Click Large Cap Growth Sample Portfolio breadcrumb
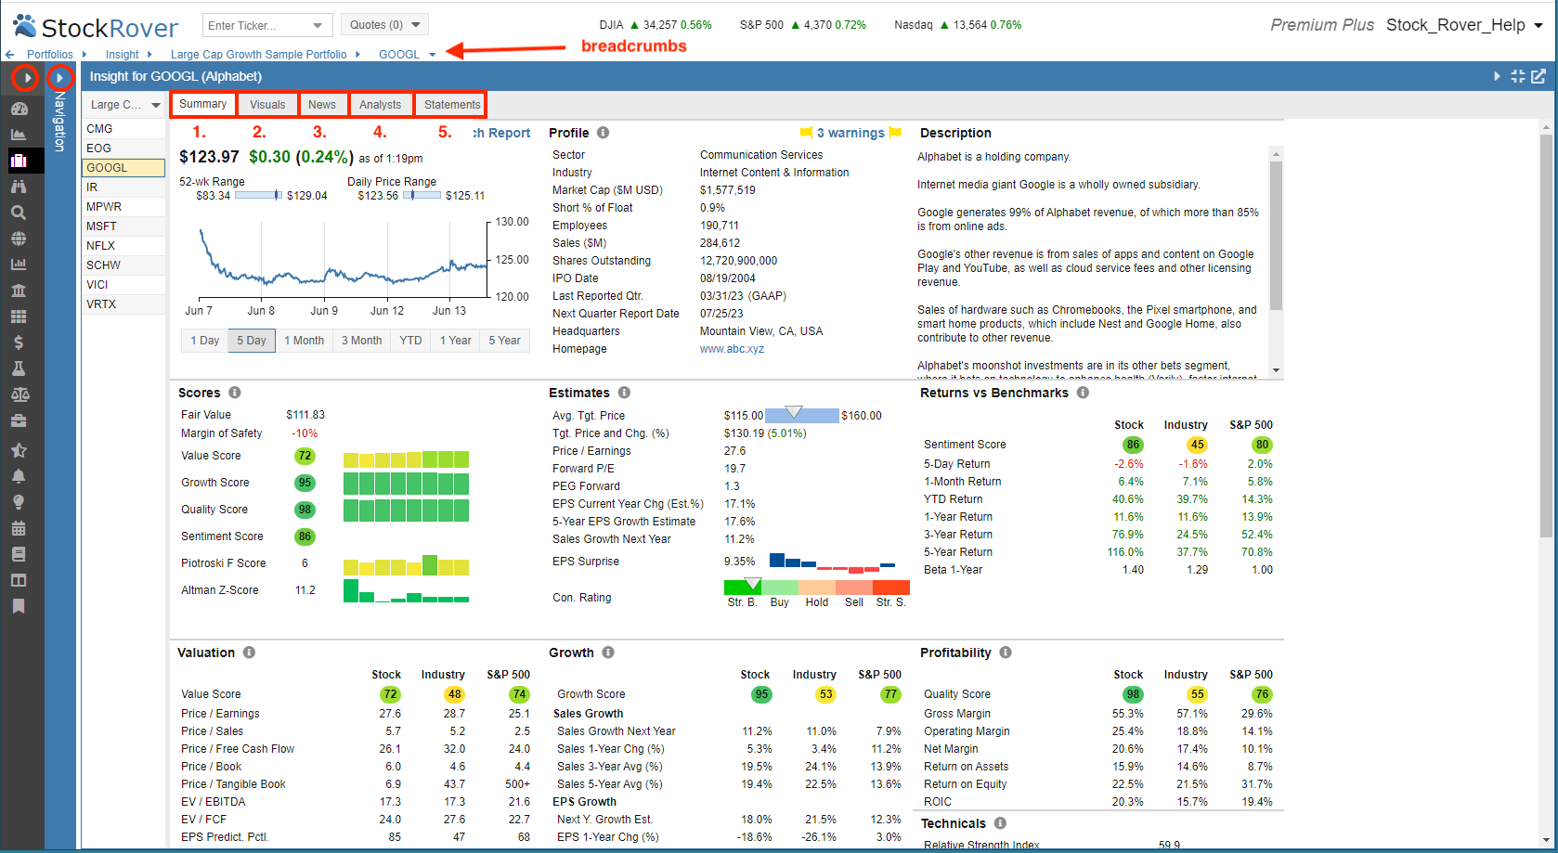Image resolution: width=1558 pixels, height=853 pixels. 258,55
